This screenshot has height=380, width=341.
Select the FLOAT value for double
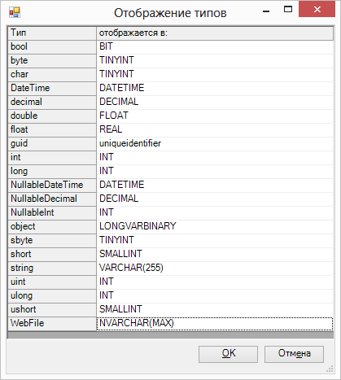pyautogui.click(x=215, y=116)
